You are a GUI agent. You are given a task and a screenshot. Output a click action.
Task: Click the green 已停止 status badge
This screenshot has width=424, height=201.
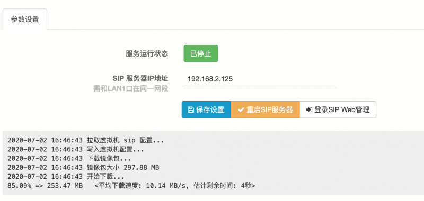[x=201, y=53]
